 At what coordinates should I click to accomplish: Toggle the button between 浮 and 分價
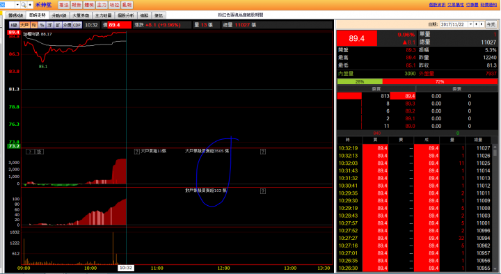click(58, 25)
